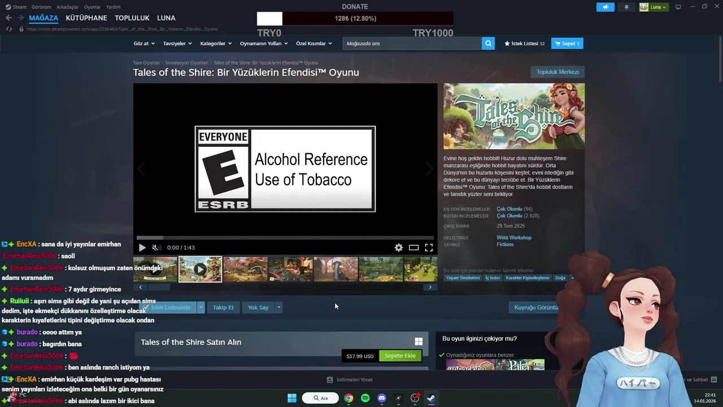Open the Steam menu
The width and height of the screenshot is (723, 407).
(16, 7)
